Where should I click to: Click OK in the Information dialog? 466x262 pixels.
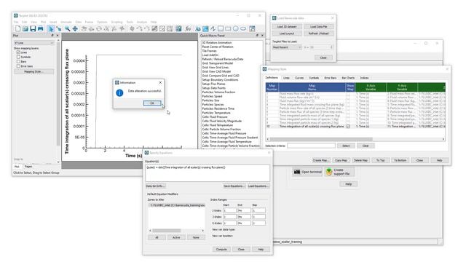coord(152,103)
